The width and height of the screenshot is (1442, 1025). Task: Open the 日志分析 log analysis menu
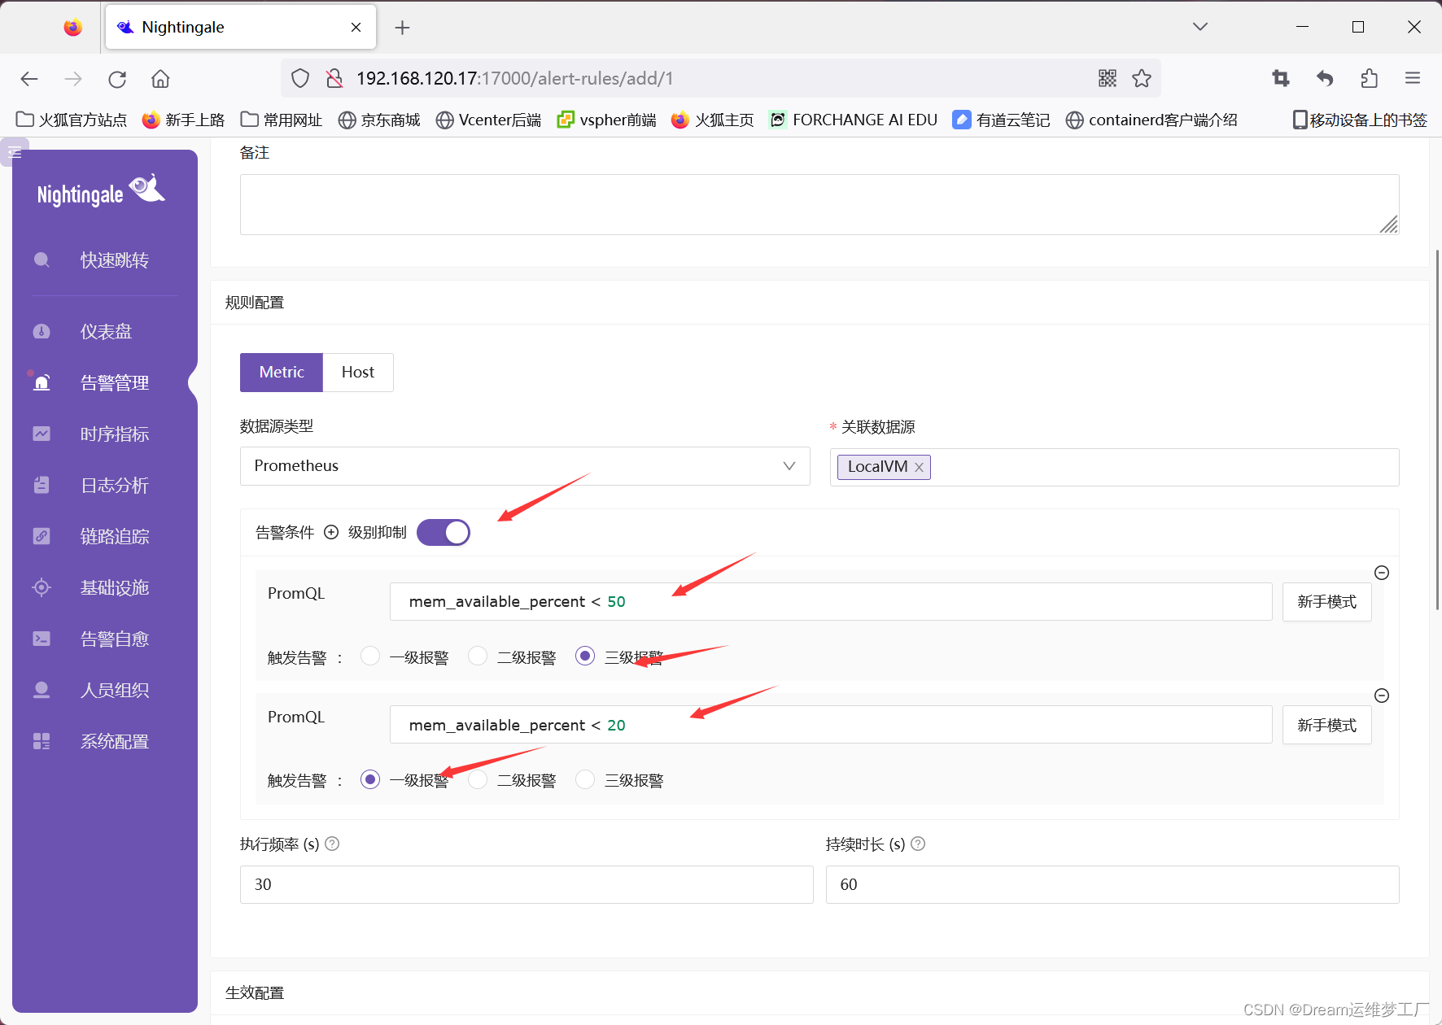[x=114, y=485]
